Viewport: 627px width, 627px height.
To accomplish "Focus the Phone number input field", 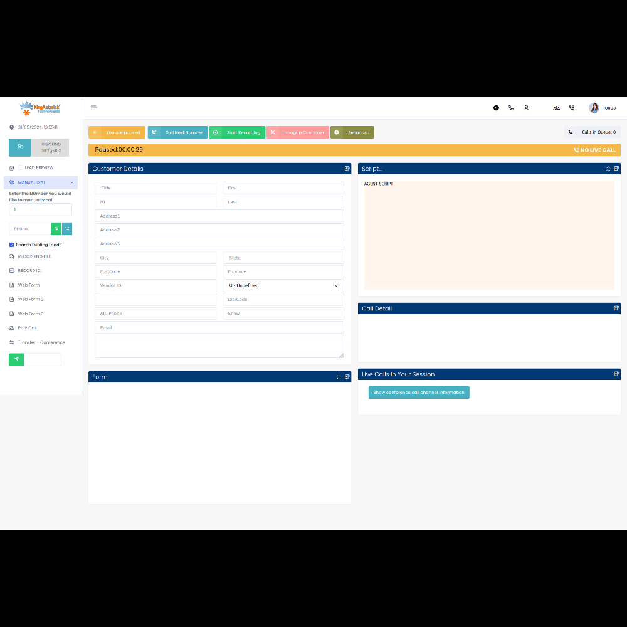I will pos(30,229).
